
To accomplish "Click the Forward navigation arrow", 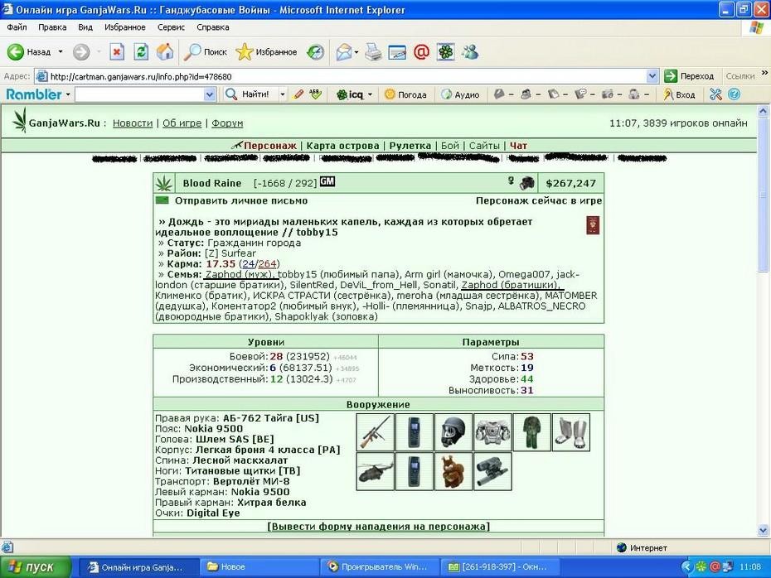I will pyautogui.click(x=81, y=52).
